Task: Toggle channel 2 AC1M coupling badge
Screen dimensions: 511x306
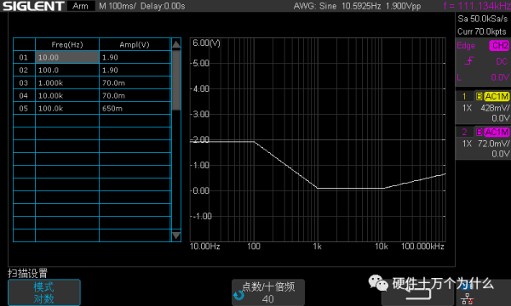Action: pos(497,132)
